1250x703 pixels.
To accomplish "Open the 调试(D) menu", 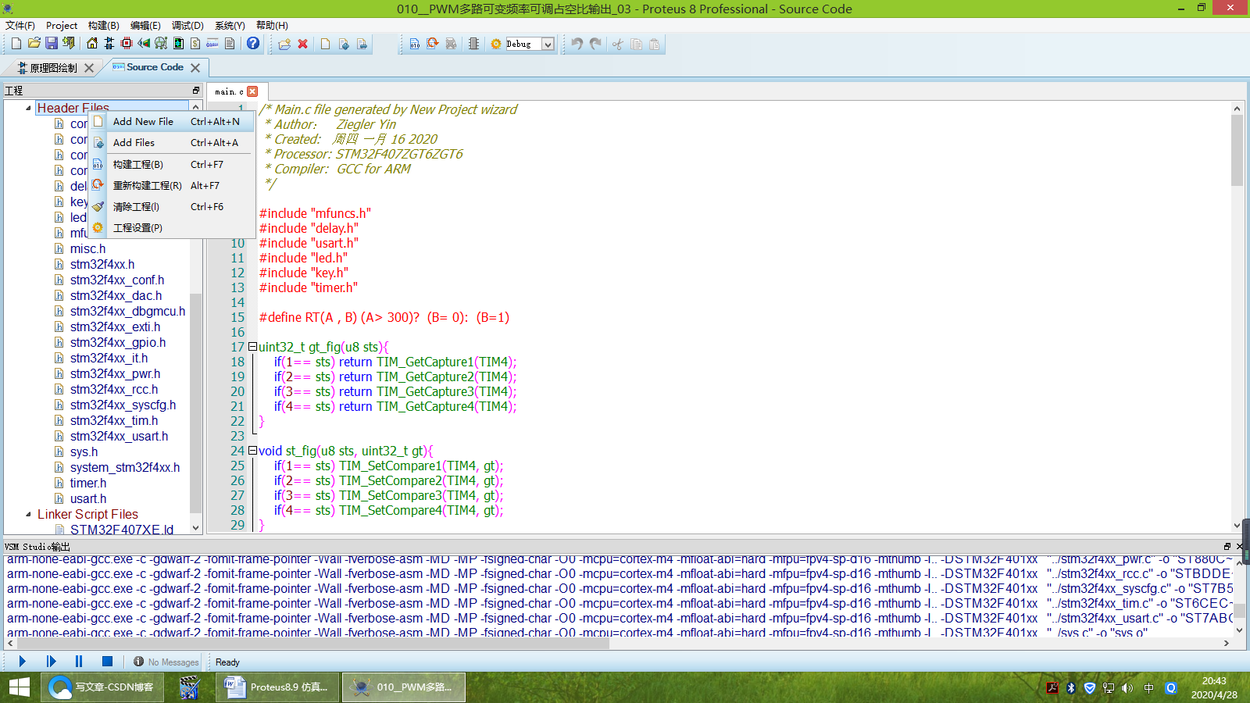I will [187, 26].
